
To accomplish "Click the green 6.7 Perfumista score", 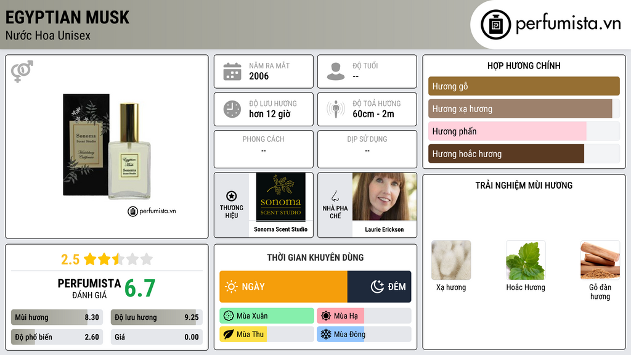I will coord(140,288).
